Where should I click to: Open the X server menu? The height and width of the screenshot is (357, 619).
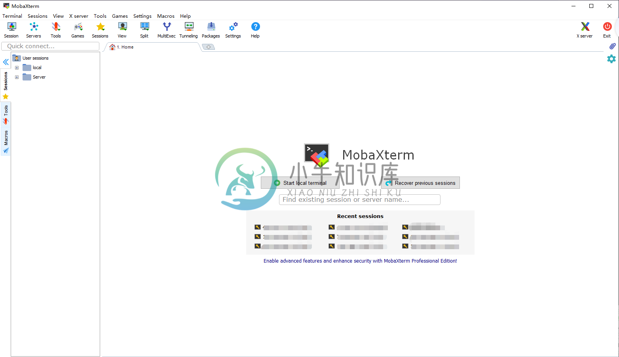tap(79, 16)
